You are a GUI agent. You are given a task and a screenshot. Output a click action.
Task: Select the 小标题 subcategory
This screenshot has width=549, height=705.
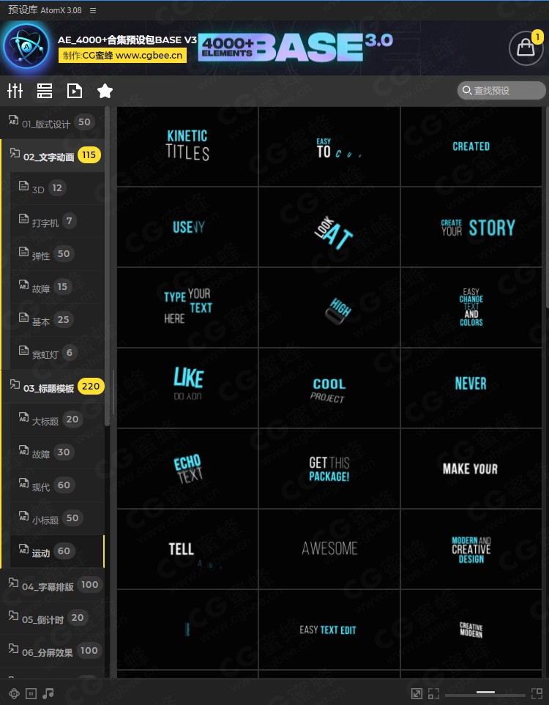[x=57, y=518]
